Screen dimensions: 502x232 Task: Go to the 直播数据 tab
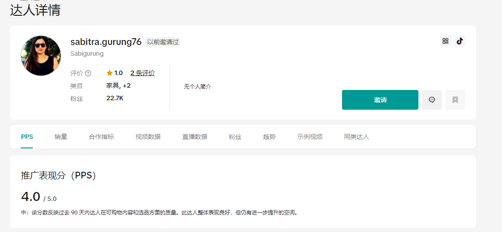[195, 137]
